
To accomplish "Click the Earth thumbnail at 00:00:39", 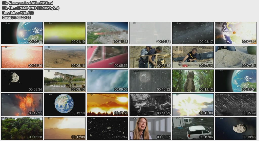I will point(22,33).
